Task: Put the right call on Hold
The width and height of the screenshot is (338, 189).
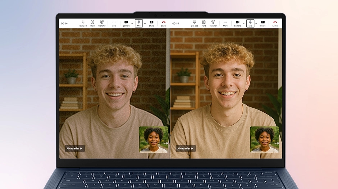Action: coord(204,23)
